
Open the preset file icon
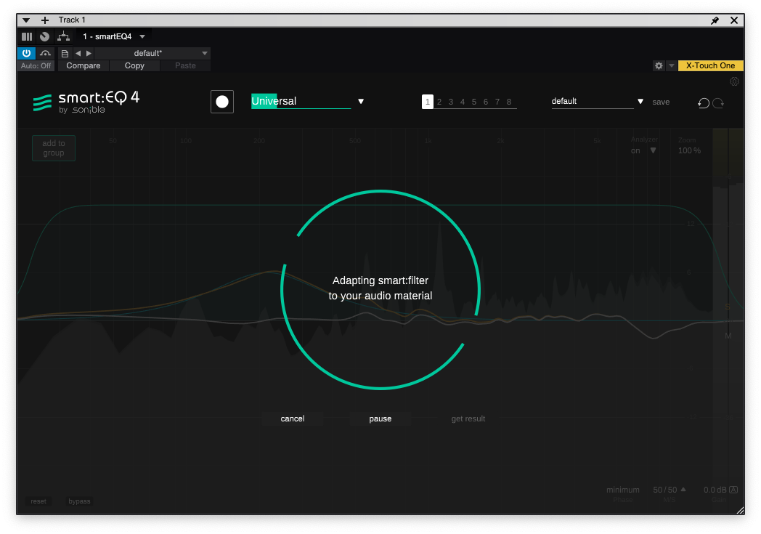[x=65, y=54]
